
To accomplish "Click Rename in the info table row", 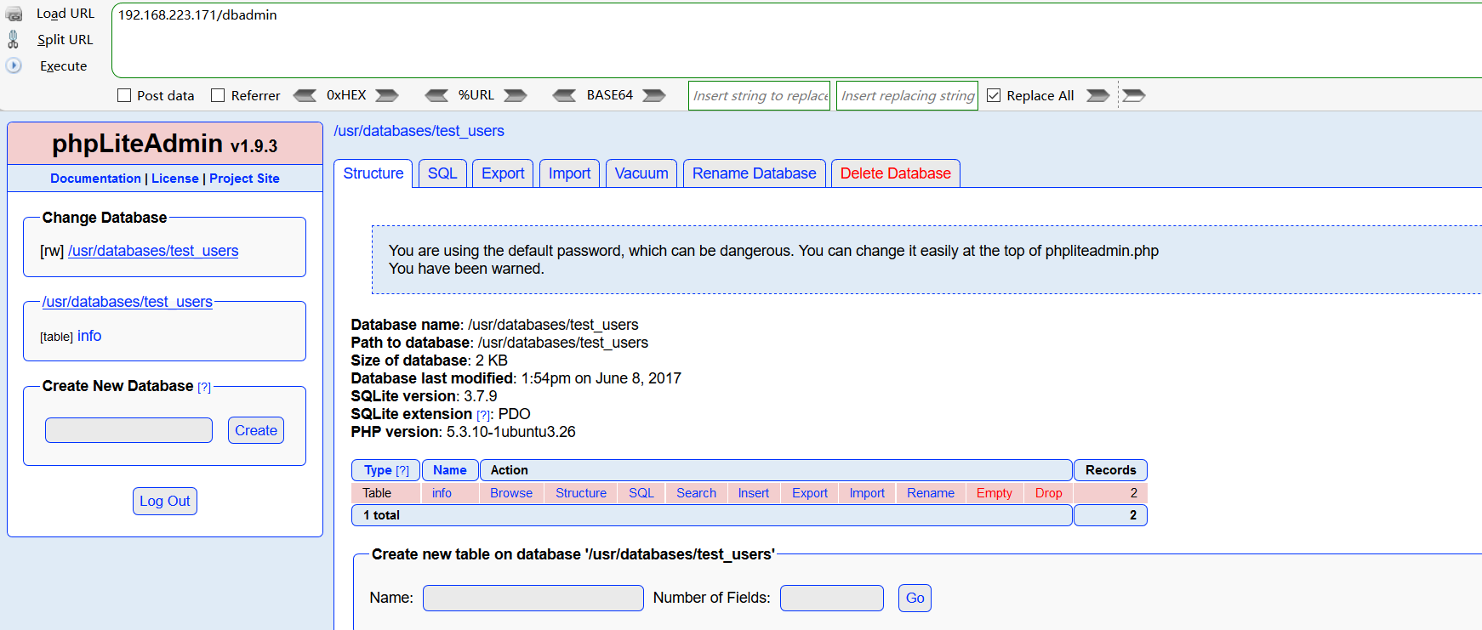I will (931, 493).
